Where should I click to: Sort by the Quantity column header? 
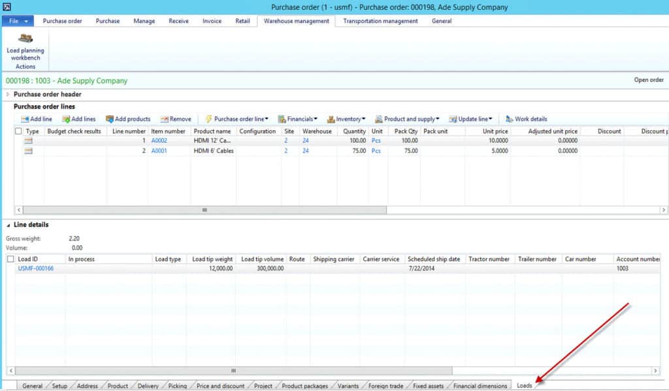coord(353,131)
